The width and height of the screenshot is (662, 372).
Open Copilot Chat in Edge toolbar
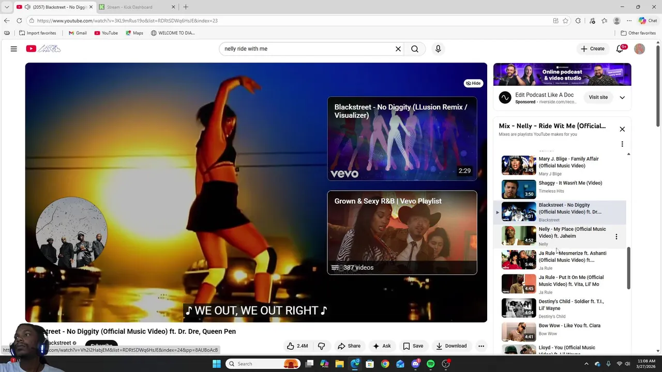[648, 21]
